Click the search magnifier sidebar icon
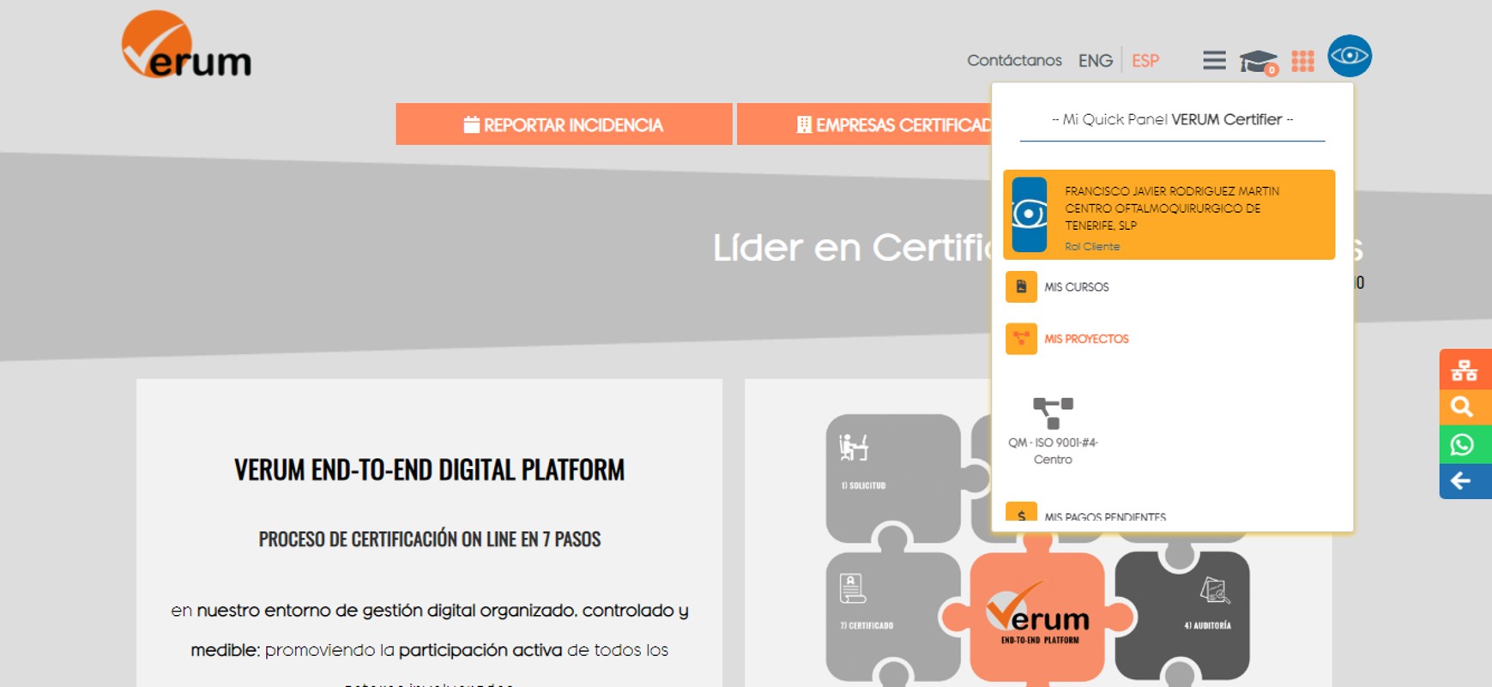The height and width of the screenshot is (687, 1492). click(x=1464, y=407)
